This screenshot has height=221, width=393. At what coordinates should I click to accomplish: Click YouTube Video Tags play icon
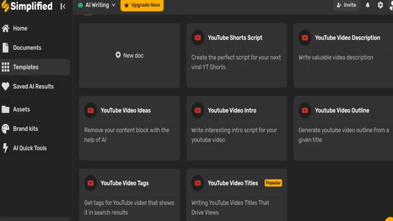(x=91, y=183)
